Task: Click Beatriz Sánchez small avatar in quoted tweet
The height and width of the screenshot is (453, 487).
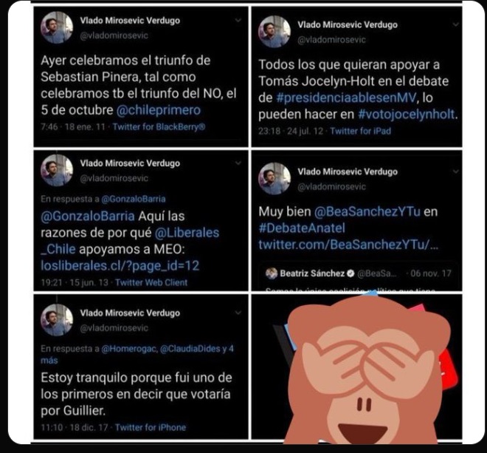Action: tap(272, 273)
